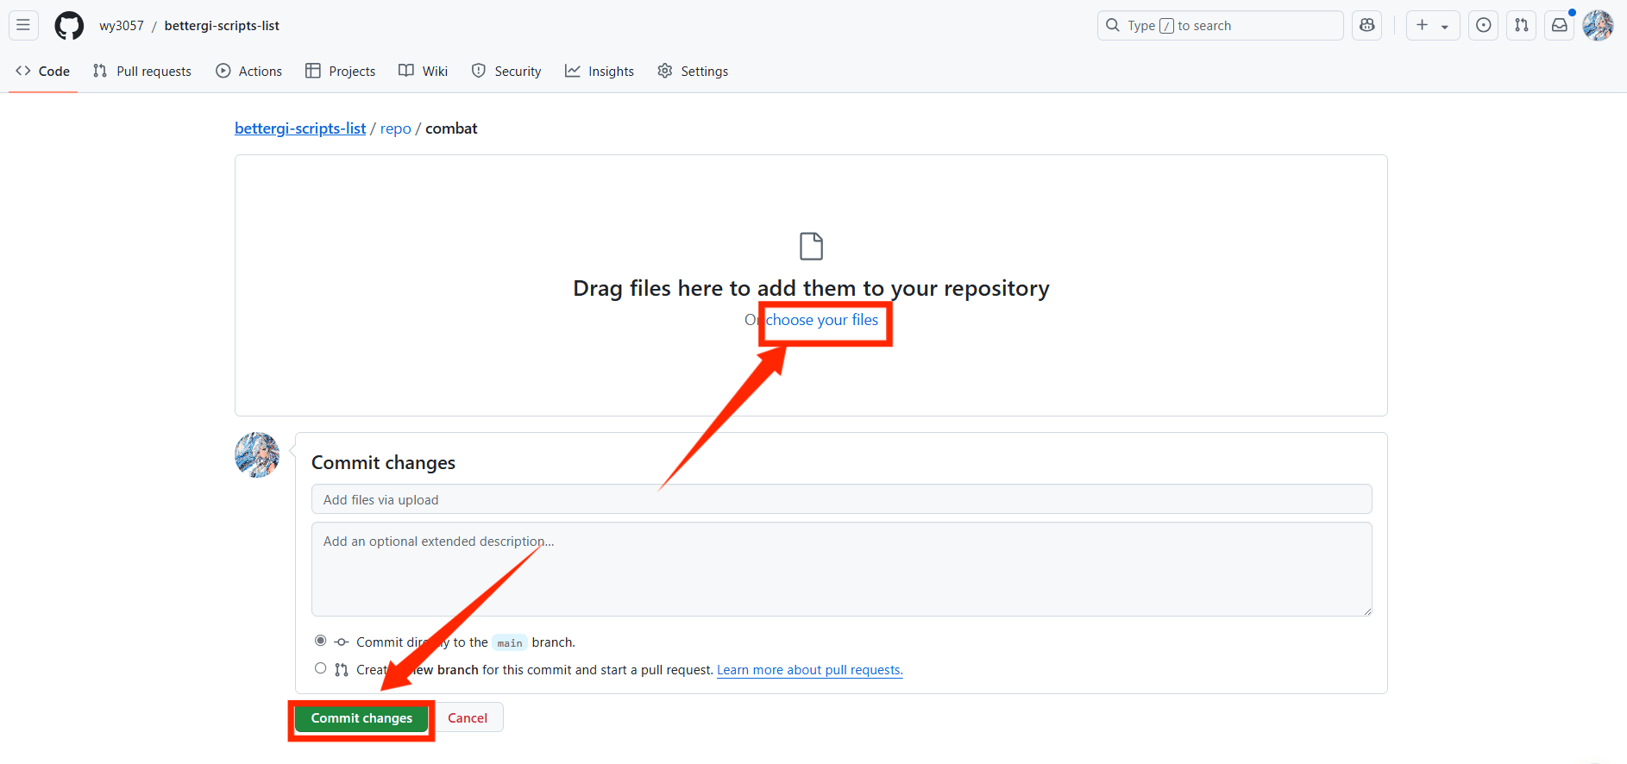Open the Insights tab

(x=600, y=72)
